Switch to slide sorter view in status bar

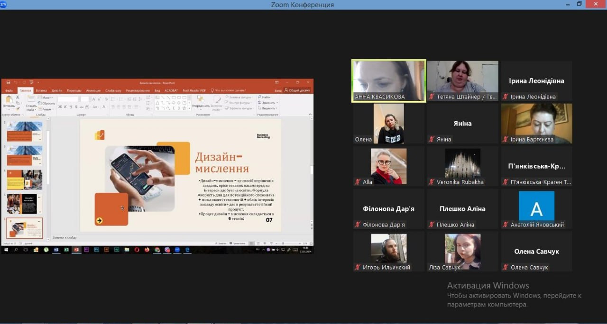click(258, 243)
